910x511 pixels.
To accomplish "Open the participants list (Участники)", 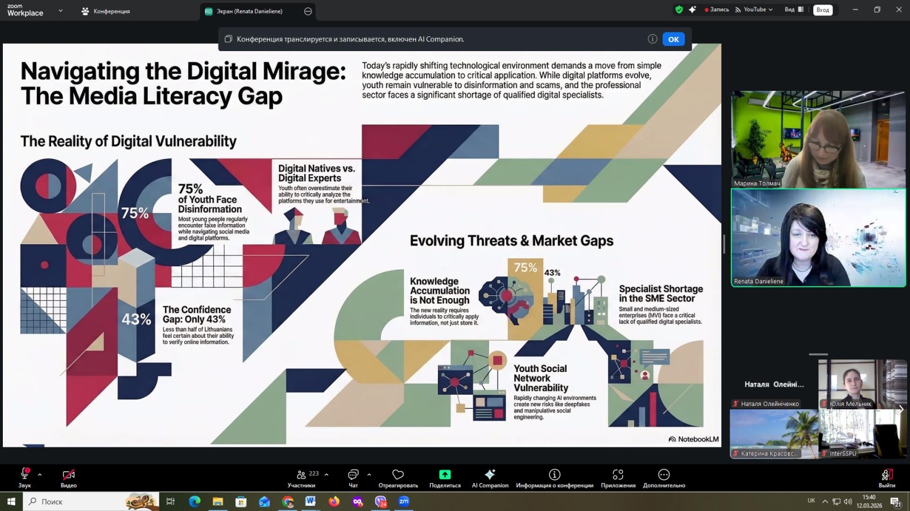I will coord(302,478).
